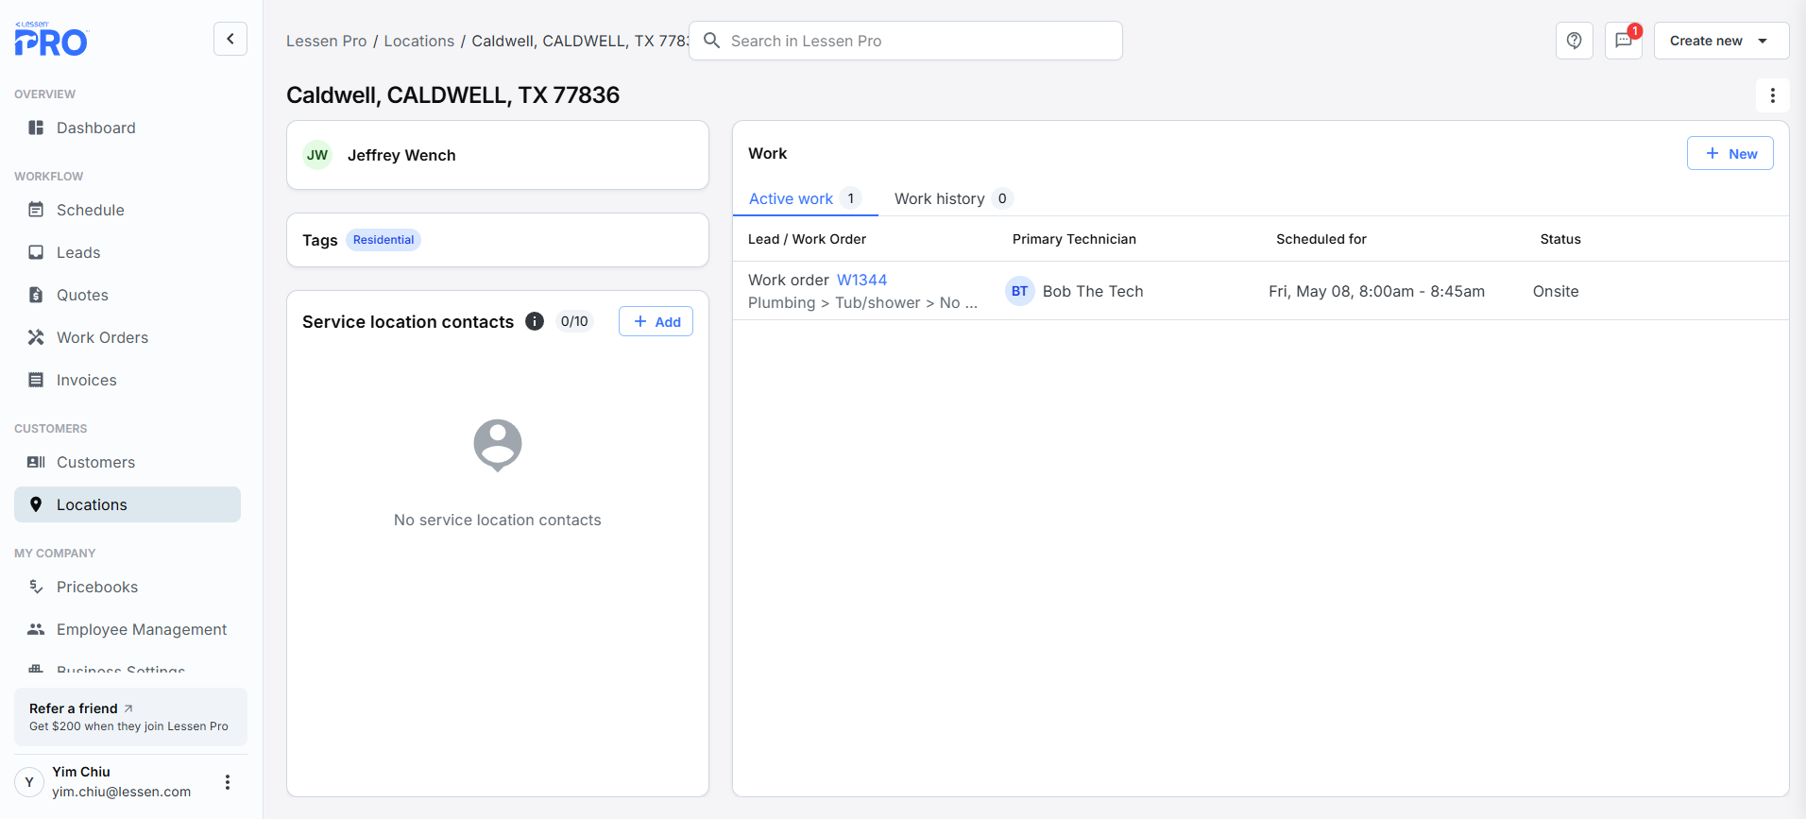The image size is (1806, 819).
Task: Click the Lead / Work Order column header
Action: pyautogui.click(x=807, y=239)
